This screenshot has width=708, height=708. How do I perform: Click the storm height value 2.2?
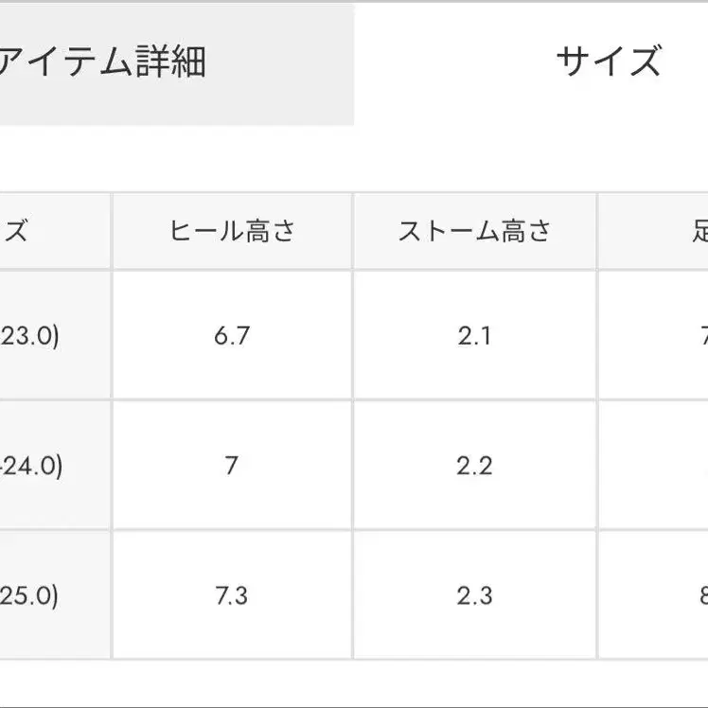click(474, 466)
